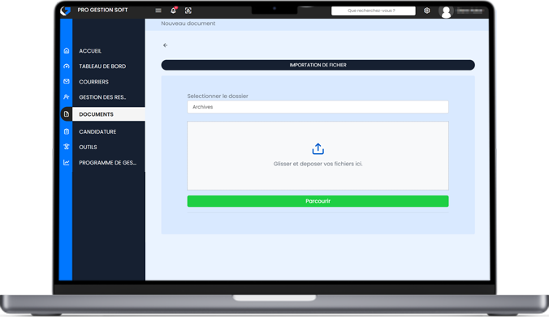The height and width of the screenshot is (317, 549).
Task: Click the Courriers envelope icon
Action: pos(67,81)
